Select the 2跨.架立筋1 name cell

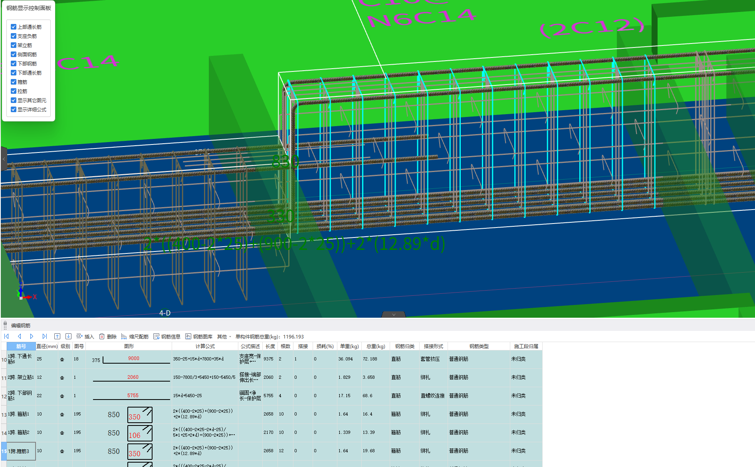(x=21, y=378)
